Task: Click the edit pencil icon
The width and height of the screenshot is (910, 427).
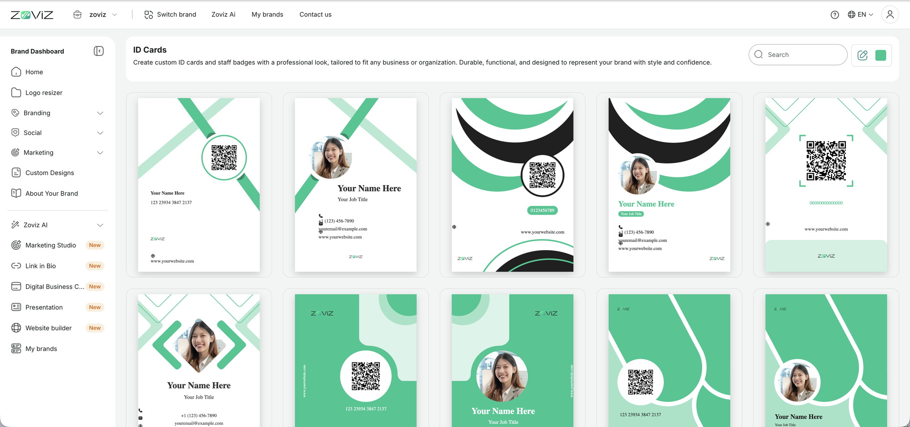Action: (x=862, y=55)
